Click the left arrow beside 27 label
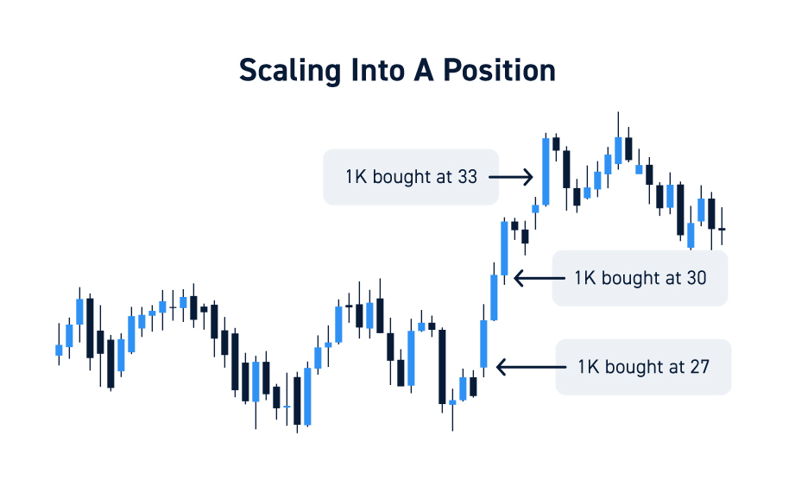Image resolution: width=795 pixels, height=499 pixels. click(x=531, y=367)
